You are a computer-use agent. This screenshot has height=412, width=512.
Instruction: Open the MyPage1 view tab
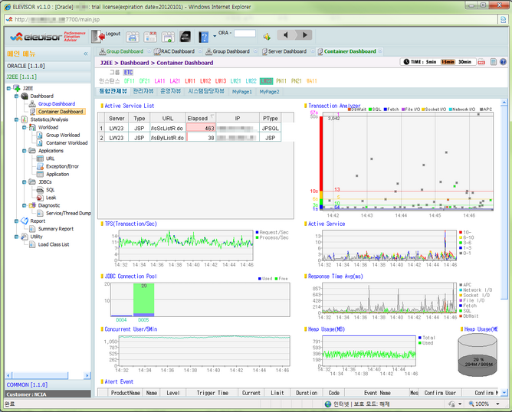[242, 92]
